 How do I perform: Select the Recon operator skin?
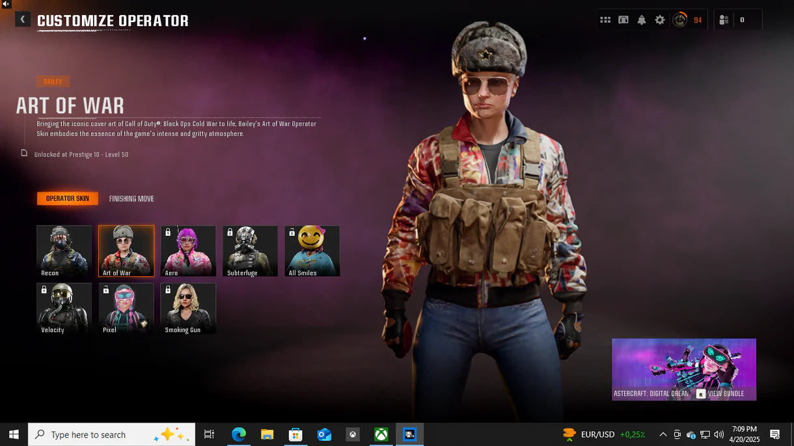[x=64, y=251]
